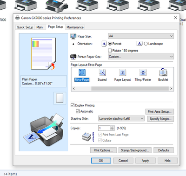Select the Page Setup tab
Image resolution: width=186 pixels, height=176 pixels.
[x=55, y=27]
